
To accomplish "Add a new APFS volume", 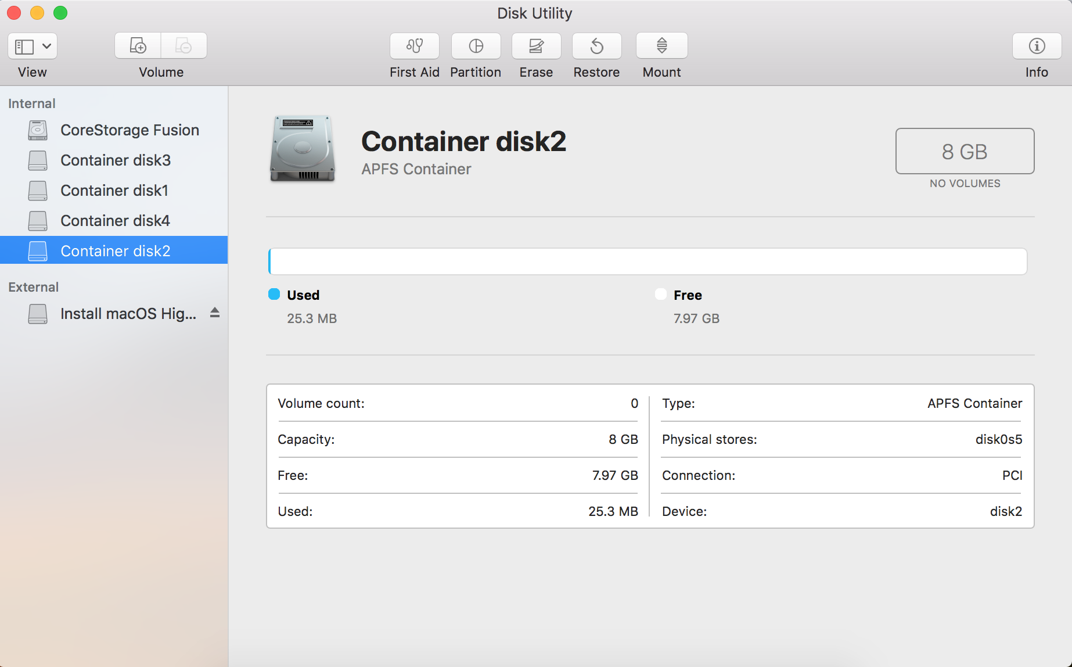I will (x=137, y=45).
